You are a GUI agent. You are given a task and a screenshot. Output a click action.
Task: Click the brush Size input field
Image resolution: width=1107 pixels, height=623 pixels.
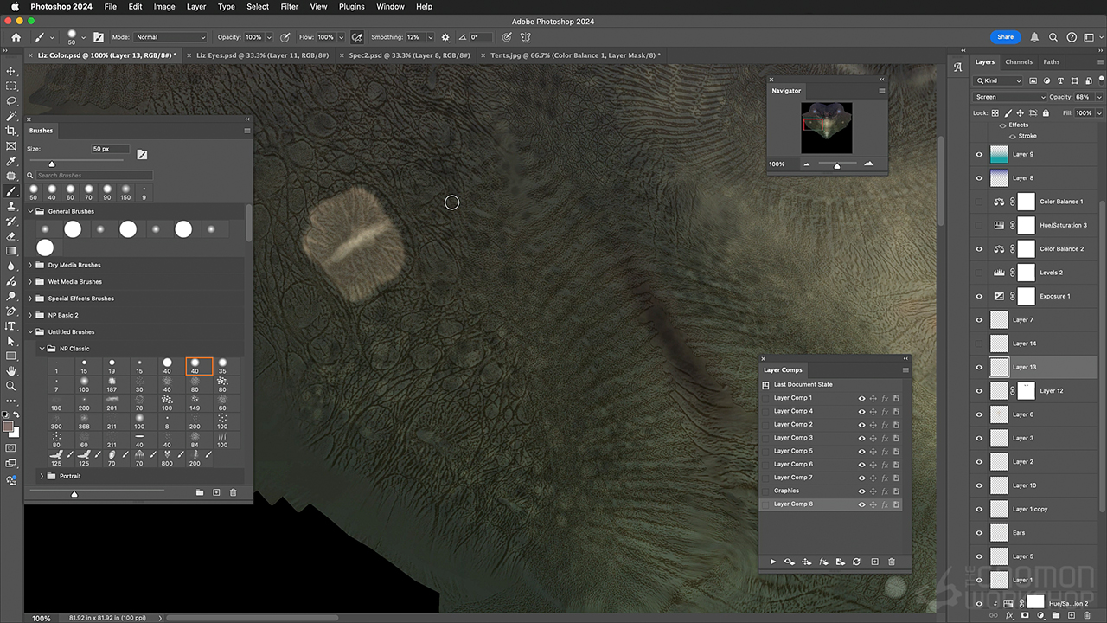[110, 149]
